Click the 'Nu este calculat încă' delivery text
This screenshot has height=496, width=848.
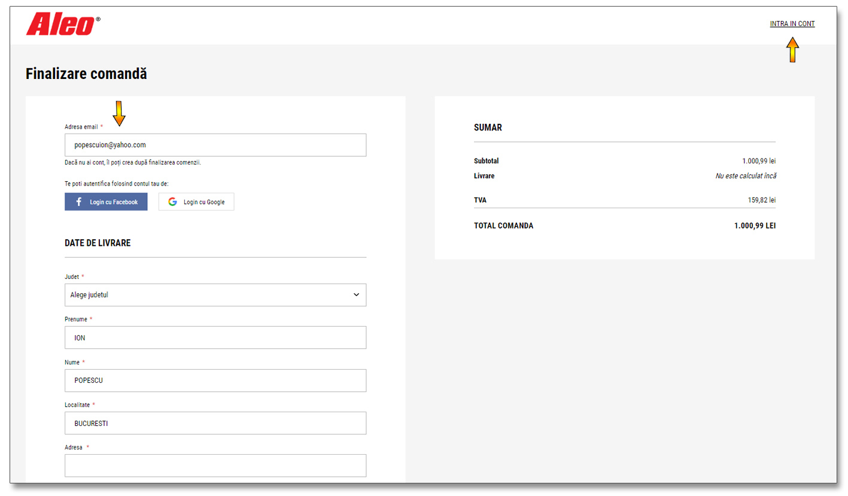[745, 176]
